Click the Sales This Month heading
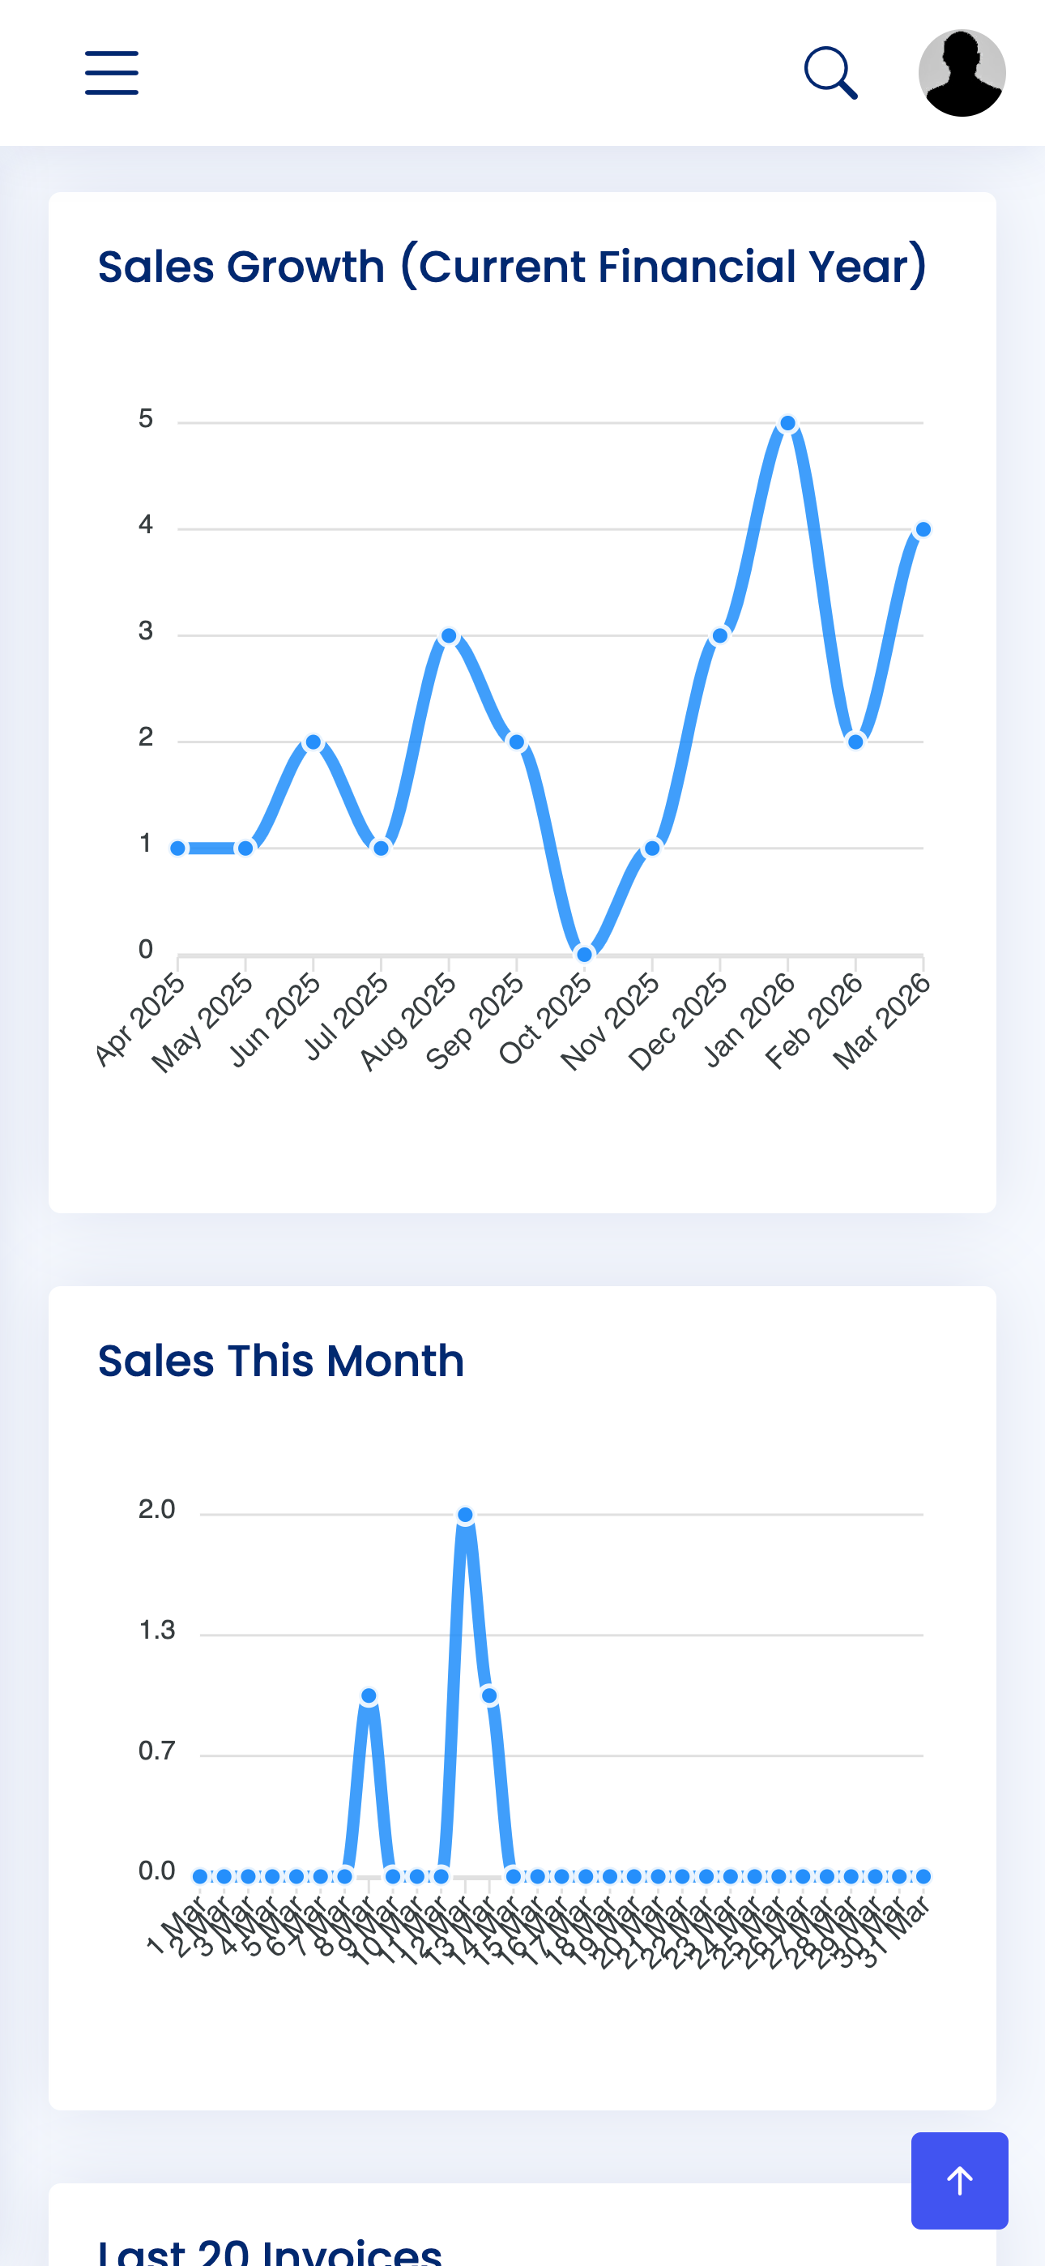Image resolution: width=1045 pixels, height=2266 pixels. pyautogui.click(x=281, y=1360)
